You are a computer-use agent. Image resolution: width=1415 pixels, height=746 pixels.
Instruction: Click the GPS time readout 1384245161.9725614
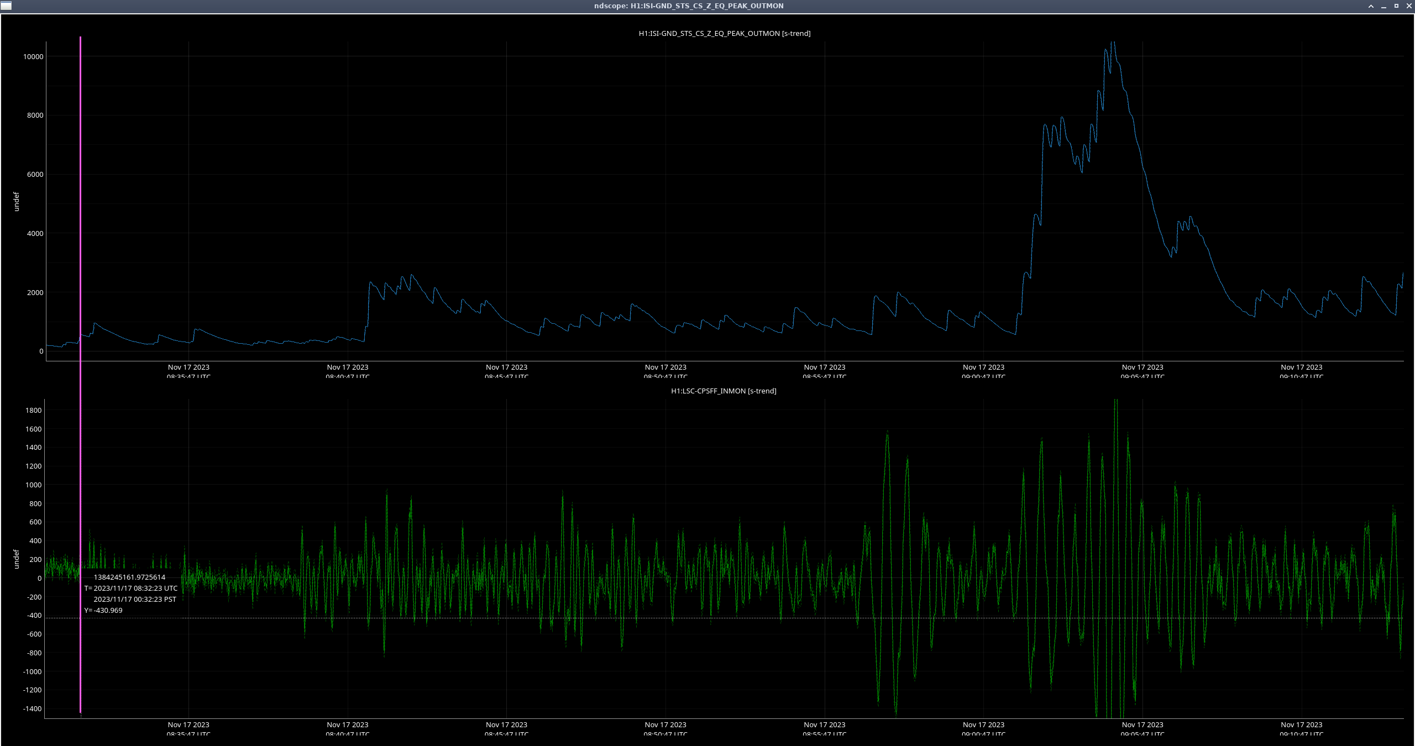pos(129,577)
